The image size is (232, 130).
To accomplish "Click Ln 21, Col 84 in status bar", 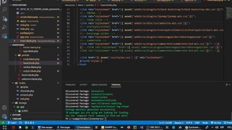I will [165, 123].
